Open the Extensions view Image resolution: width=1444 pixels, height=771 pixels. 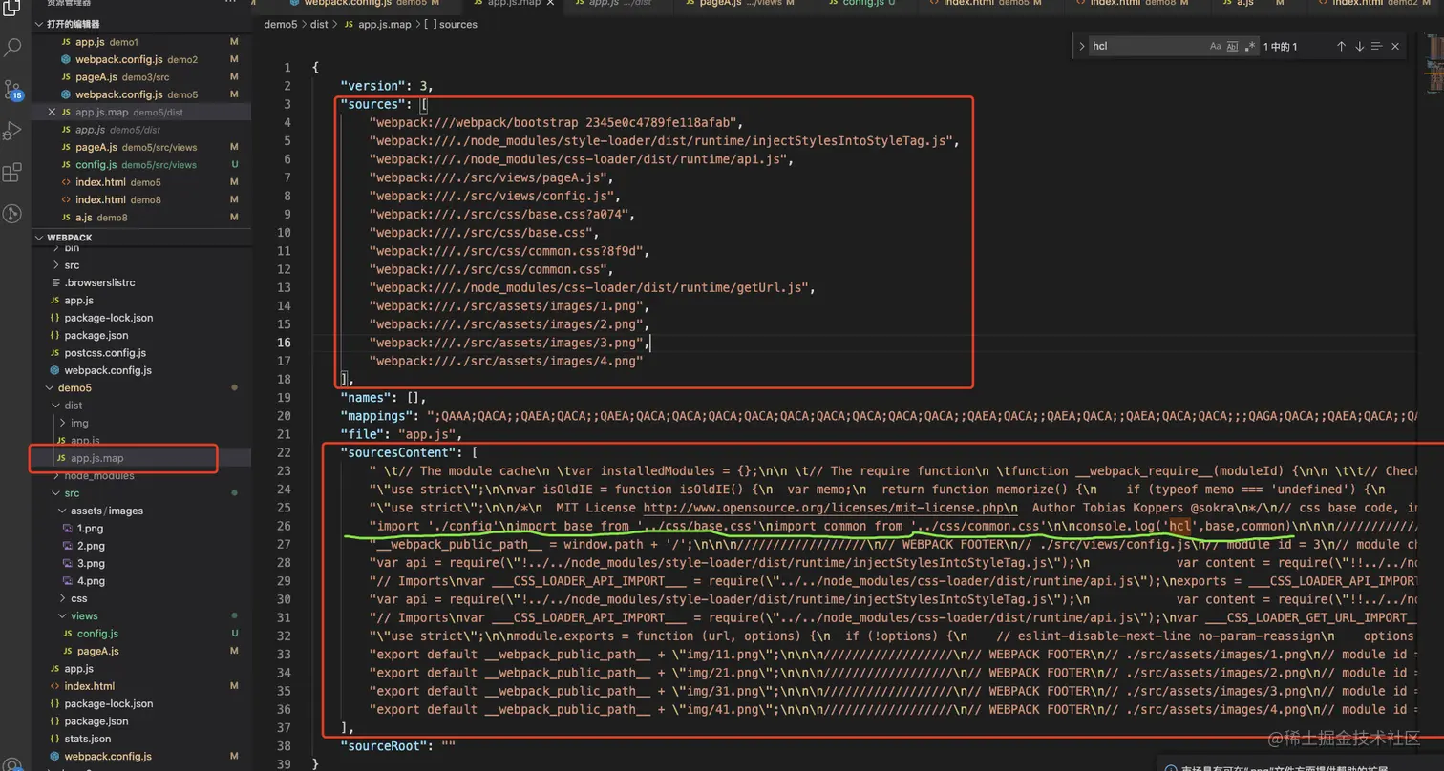(x=13, y=173)
